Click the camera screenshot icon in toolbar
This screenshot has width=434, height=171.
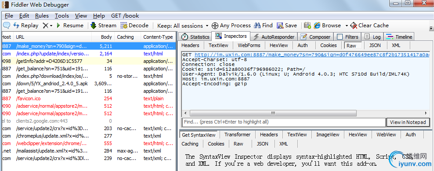coord(307,25)
